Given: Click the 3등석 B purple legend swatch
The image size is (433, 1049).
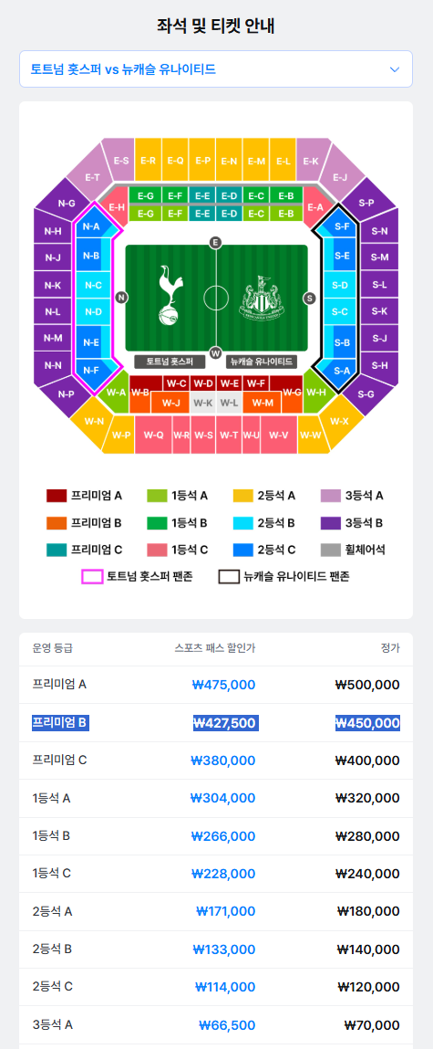Looking at the screenshot, I should (x=330, y=523).
